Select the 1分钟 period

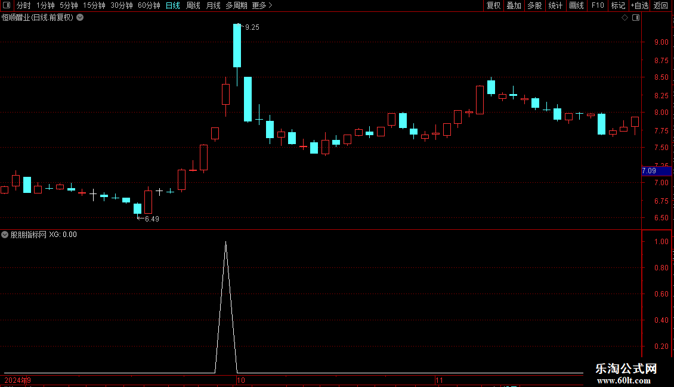tap(45, 5)
